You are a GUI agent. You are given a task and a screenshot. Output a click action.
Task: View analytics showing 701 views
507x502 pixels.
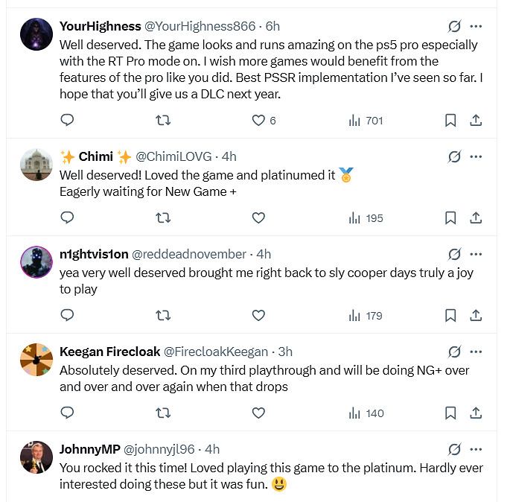366,120
